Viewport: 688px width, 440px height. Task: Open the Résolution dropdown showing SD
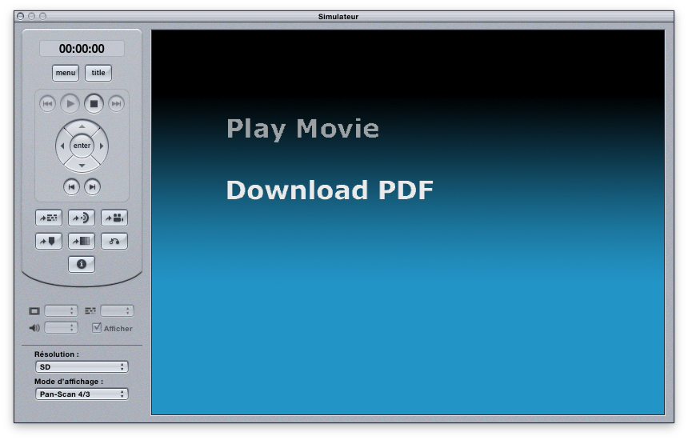pos(82,366)
